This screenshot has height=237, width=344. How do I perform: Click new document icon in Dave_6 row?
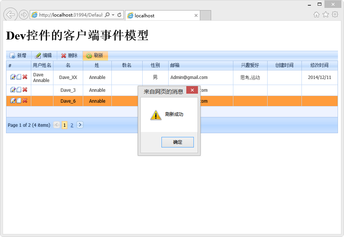(19, 101)
